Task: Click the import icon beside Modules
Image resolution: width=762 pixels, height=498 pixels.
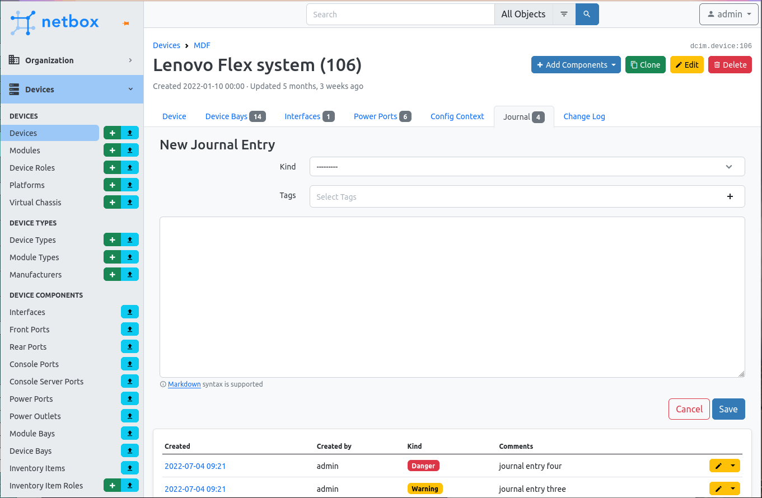Action: click(129, 150)
